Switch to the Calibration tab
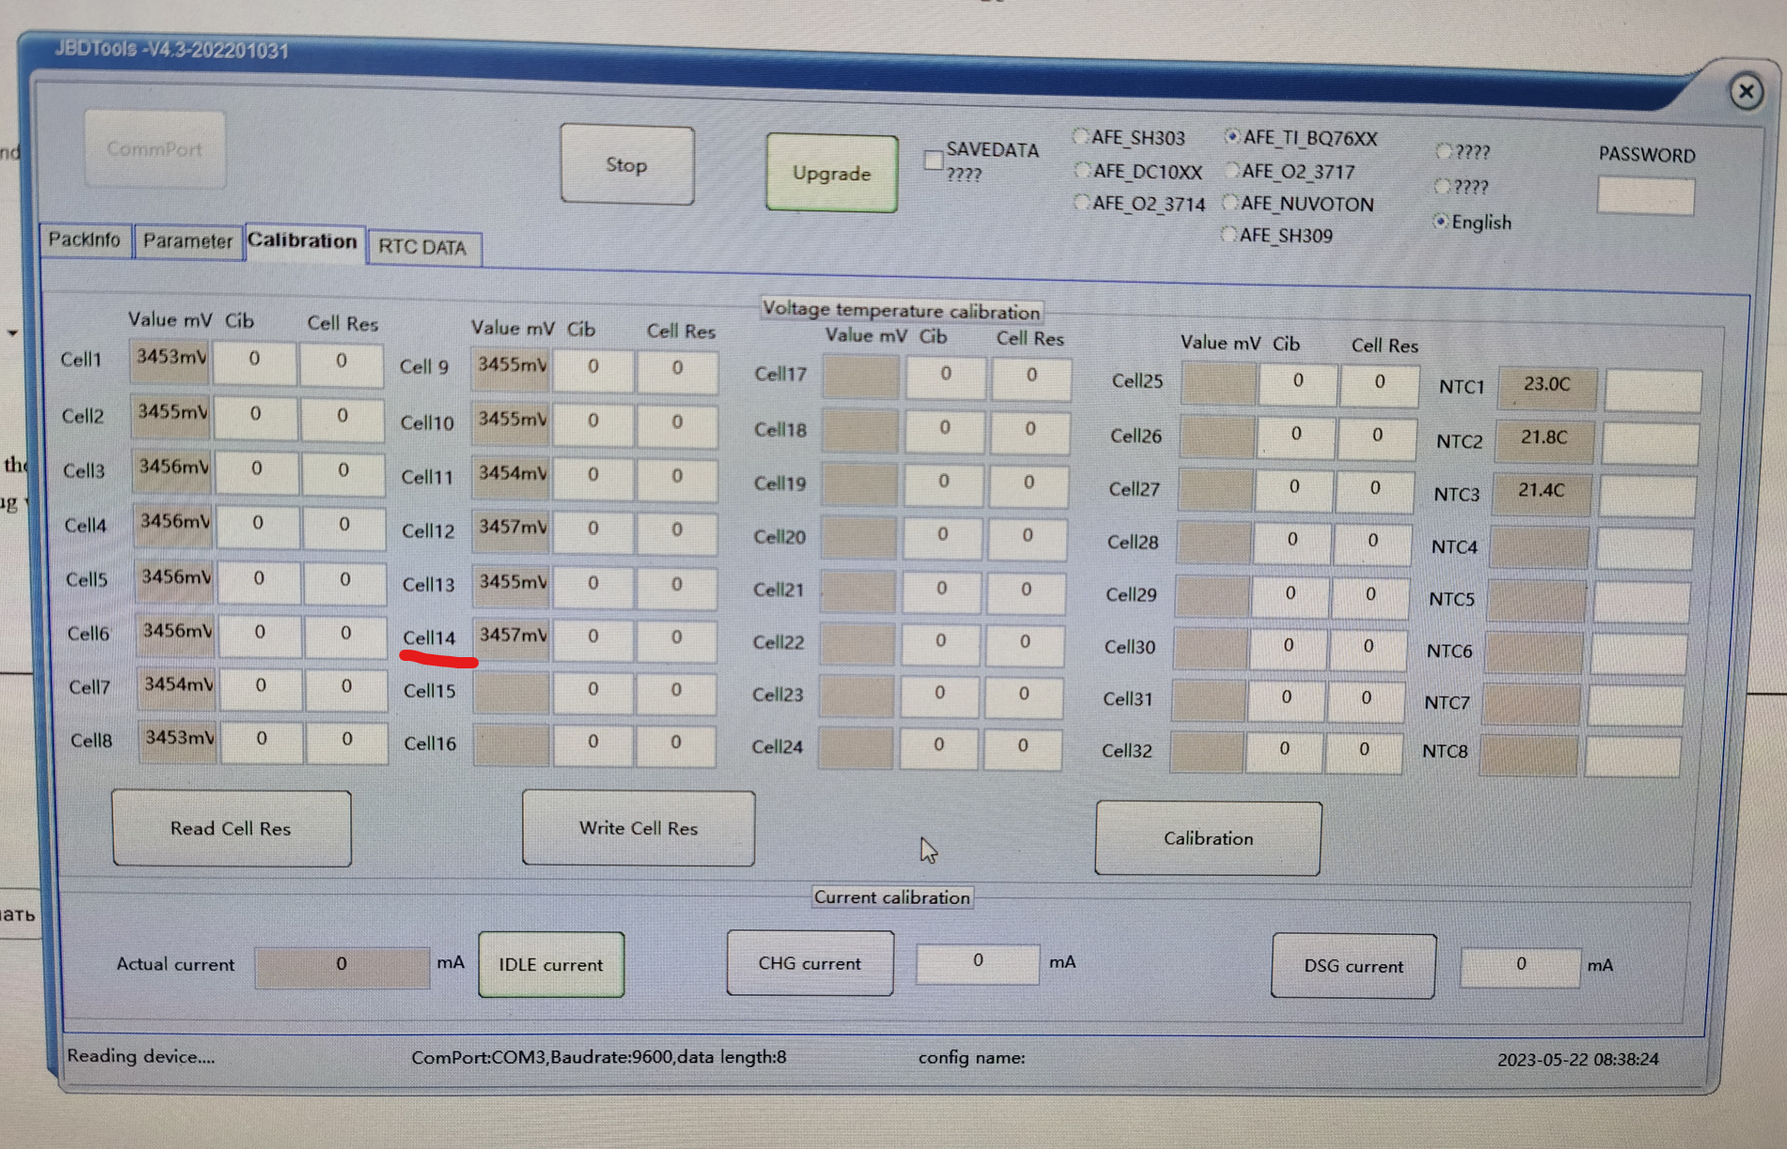This screenshot has height=1149, width=1787. tap(302, 241)
